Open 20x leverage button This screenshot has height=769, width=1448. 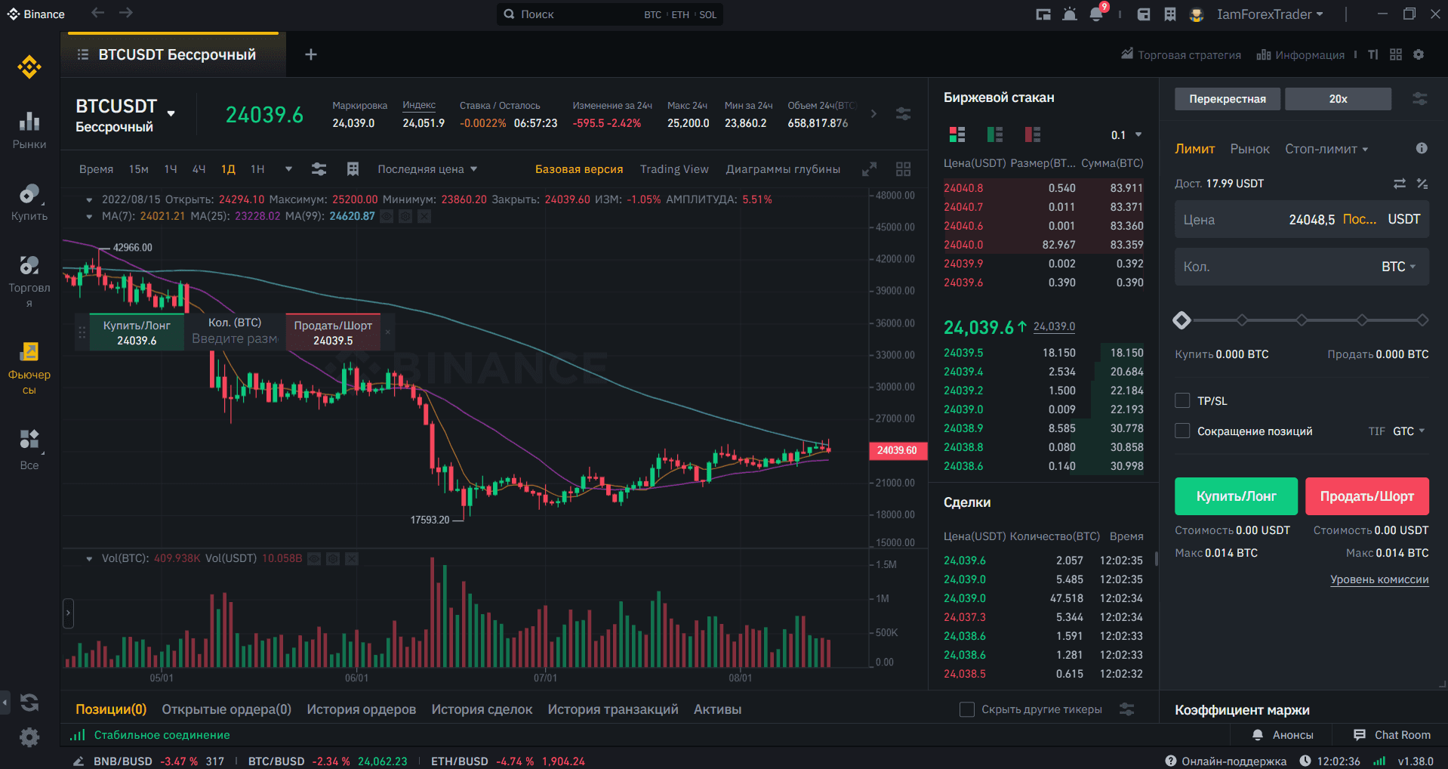point(1338,99)
